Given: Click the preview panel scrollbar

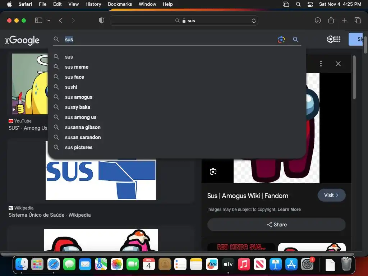Looking at the screenshot, I should (354, 77).
